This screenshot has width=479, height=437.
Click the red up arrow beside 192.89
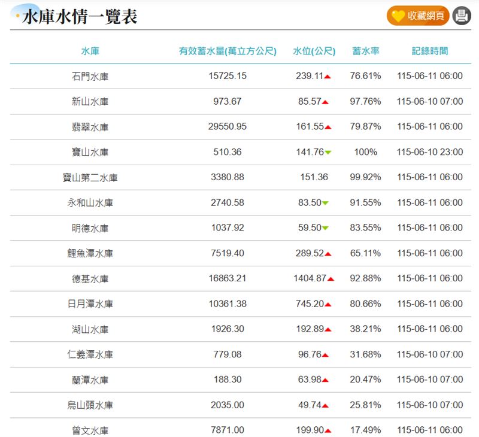(328, 329)
